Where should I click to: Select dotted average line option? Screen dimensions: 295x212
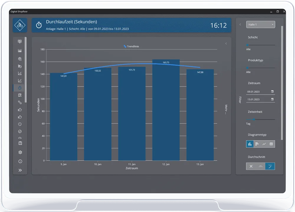pos(260,166)
